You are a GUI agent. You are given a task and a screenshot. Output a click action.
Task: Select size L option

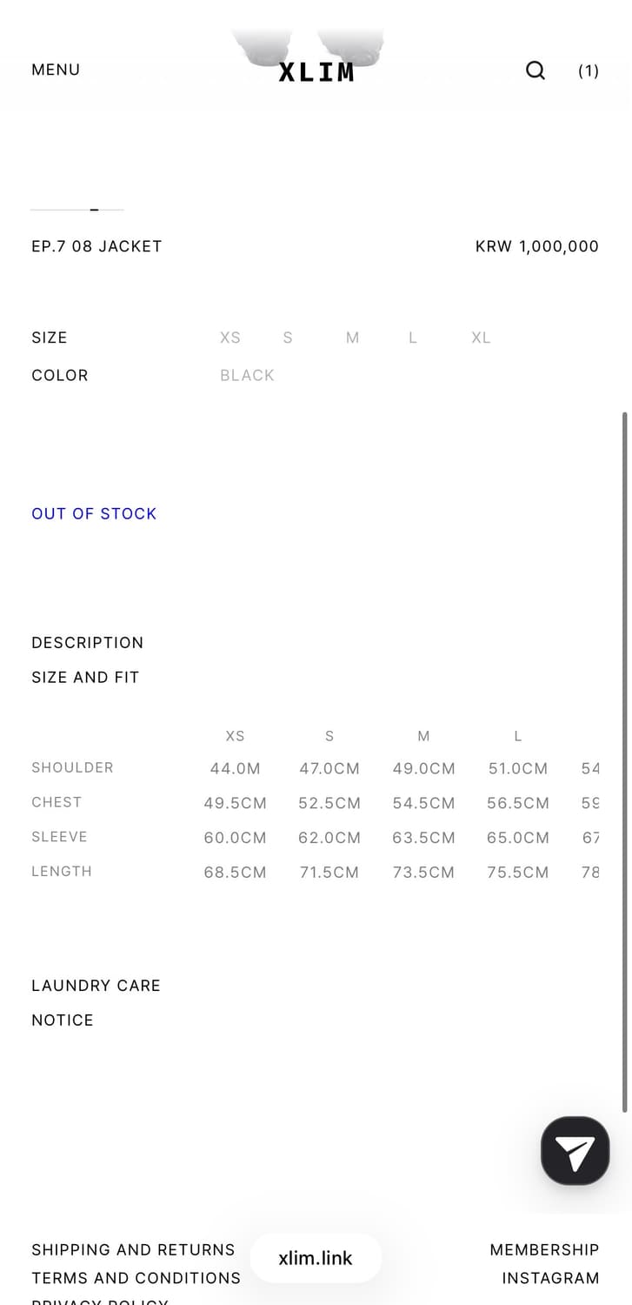[413, 338]
